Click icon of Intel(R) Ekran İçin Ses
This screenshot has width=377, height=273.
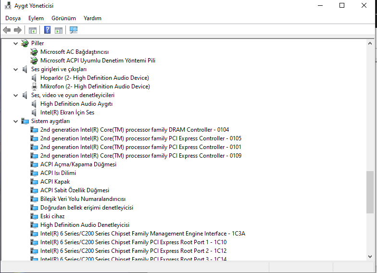point(34,112)
